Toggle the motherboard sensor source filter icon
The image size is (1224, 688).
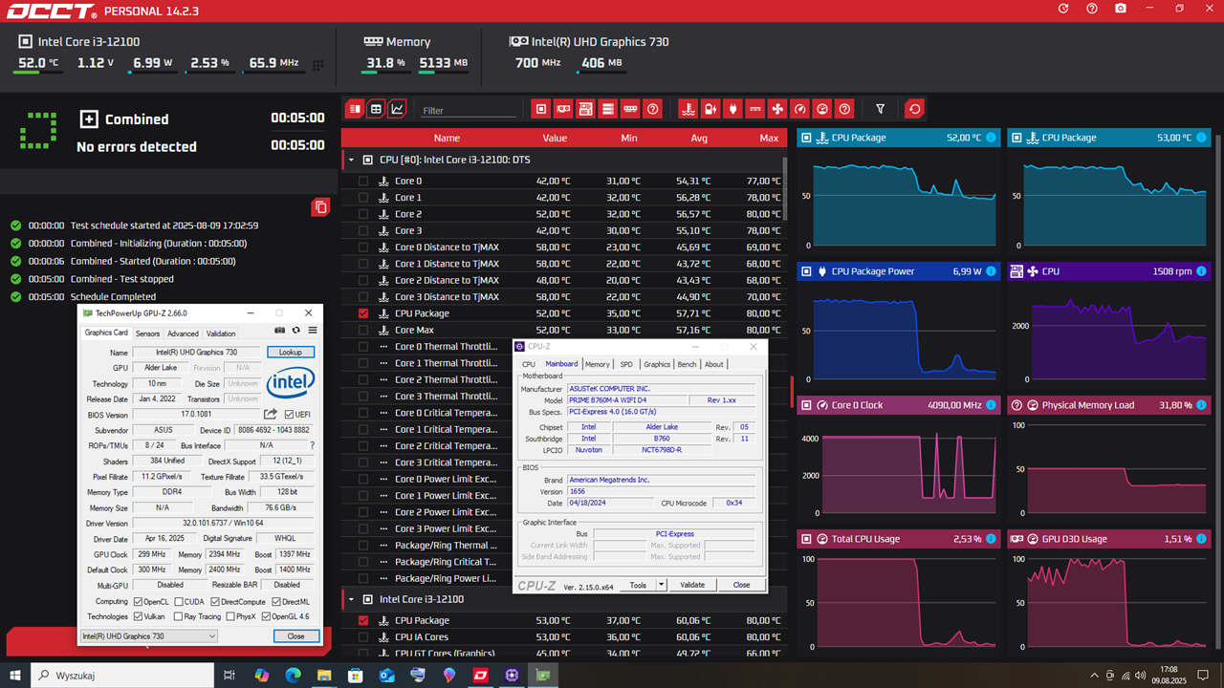[x=586, y=109]
